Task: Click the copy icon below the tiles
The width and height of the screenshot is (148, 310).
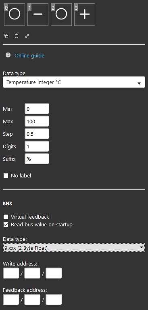Action: 6,36
